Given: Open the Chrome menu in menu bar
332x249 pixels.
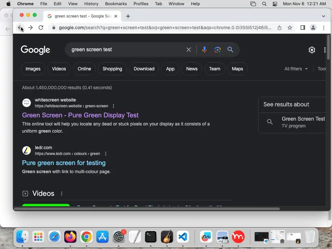Looking at the screenshot, I should point(25,4).
